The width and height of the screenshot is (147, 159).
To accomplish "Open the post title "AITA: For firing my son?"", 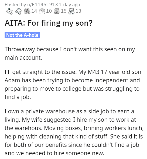I will pos(49,23).
